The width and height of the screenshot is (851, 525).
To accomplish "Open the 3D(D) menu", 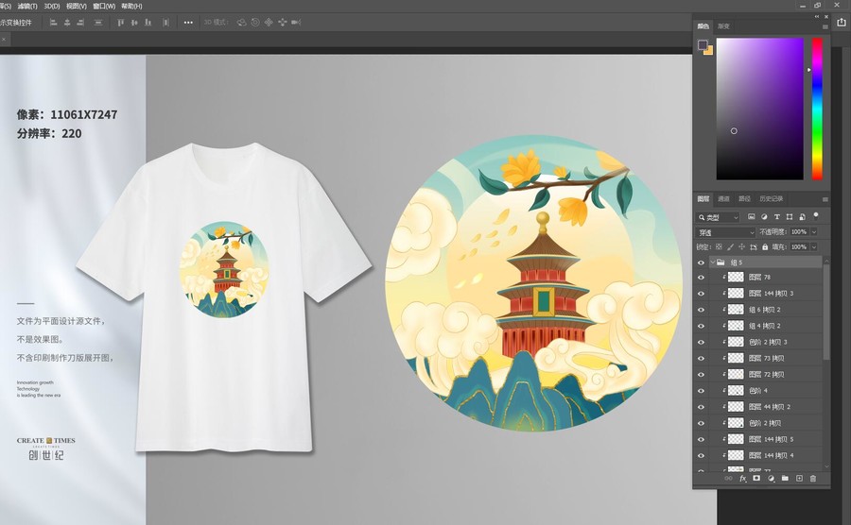I will tap(52, 6).
